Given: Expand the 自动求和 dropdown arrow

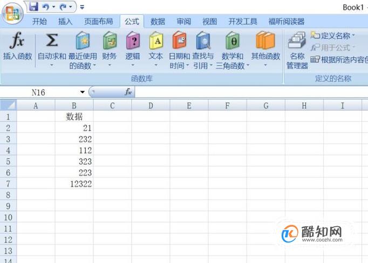Looking at the screenshot, I should click(x=52, y=65).
